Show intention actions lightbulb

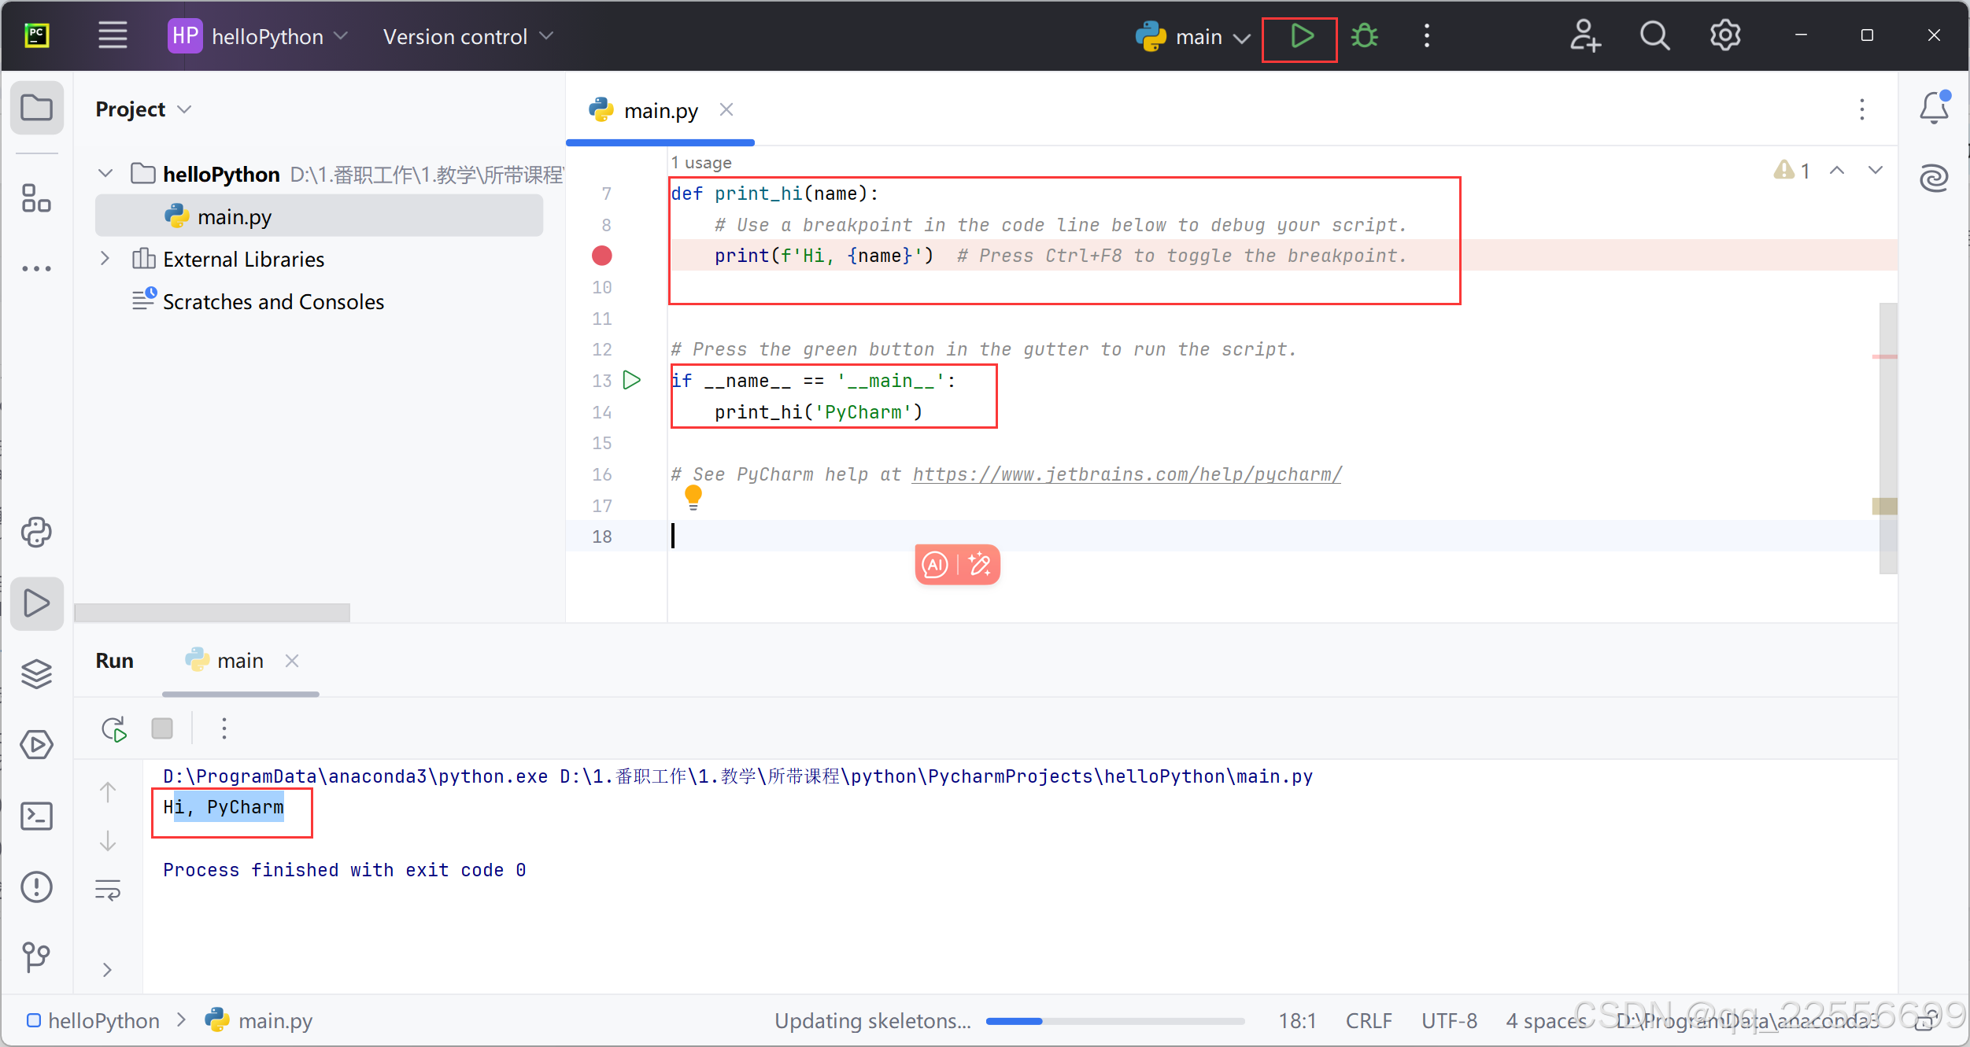693,497
